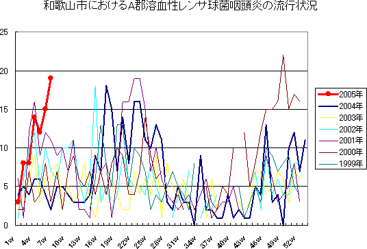Click the dark blue 2004 legend line
The image size is (367, 249).
(x=328, y=106)
